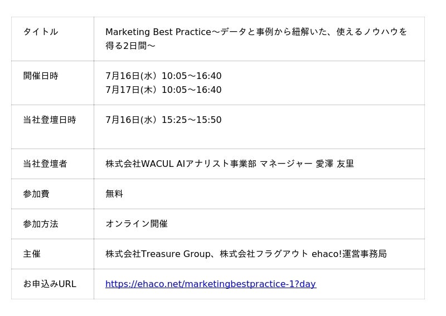Click the 得る2日間～ second title line

130,46
